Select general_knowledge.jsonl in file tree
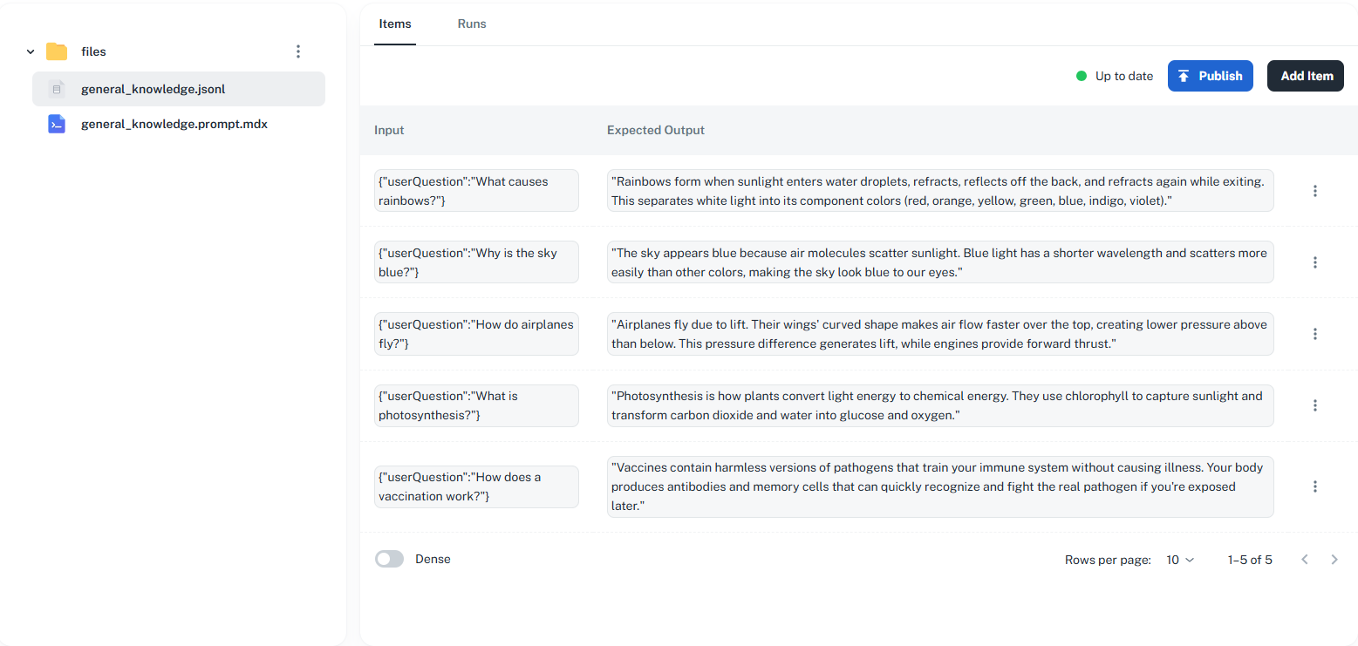This screenshot has height=646, width=1358. click(x=179, y=89)
